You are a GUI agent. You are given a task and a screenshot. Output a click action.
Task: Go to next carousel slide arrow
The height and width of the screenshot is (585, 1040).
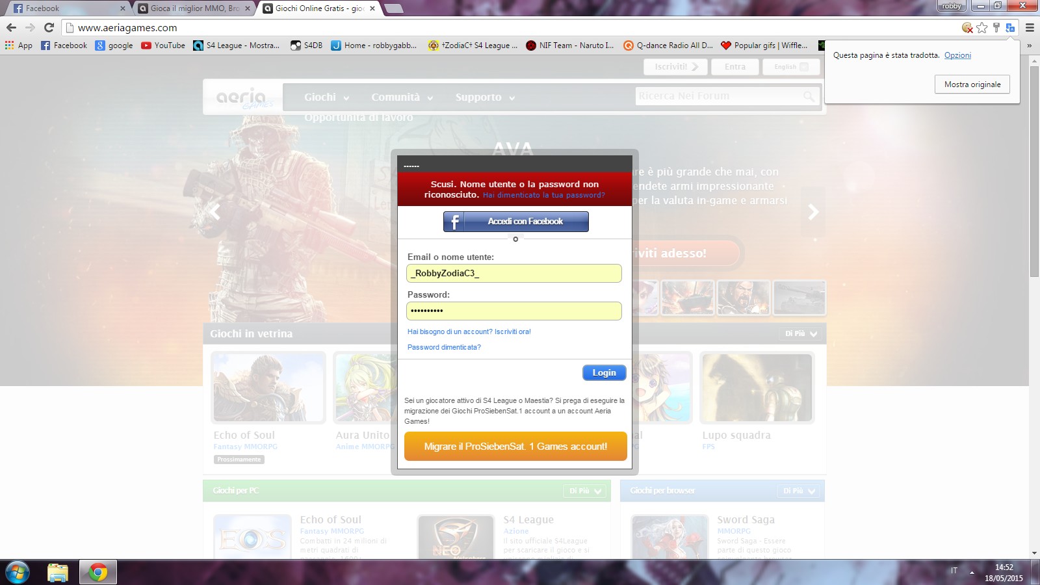click(x=813, y=212)
